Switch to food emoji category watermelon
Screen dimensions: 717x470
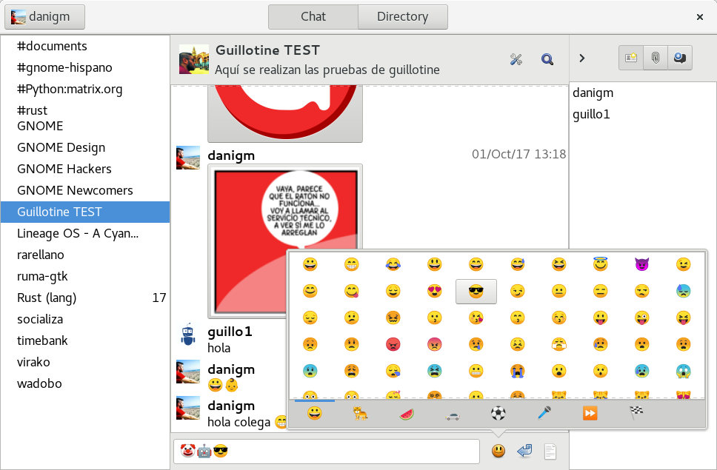(407, 414)
